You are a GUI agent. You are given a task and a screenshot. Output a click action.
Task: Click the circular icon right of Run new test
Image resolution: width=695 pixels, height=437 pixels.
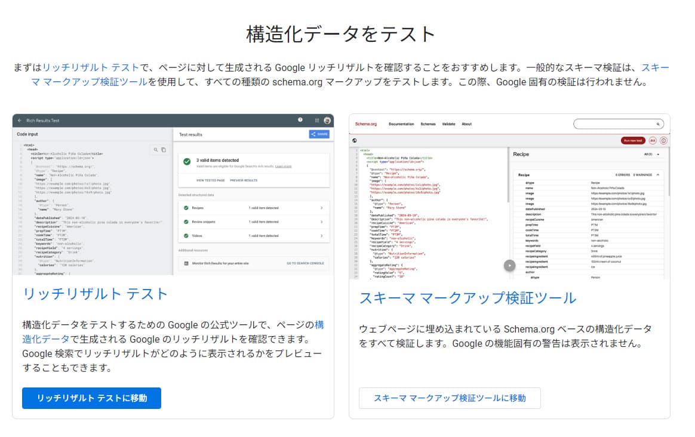(653, 140)
